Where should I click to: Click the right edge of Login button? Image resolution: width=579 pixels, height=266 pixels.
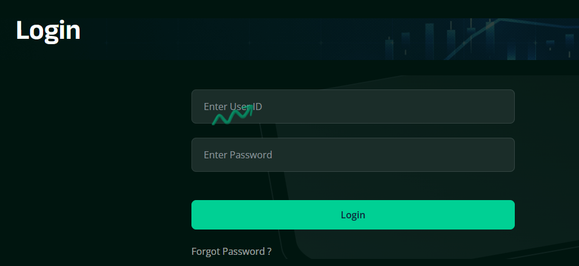tap(509, 215)
